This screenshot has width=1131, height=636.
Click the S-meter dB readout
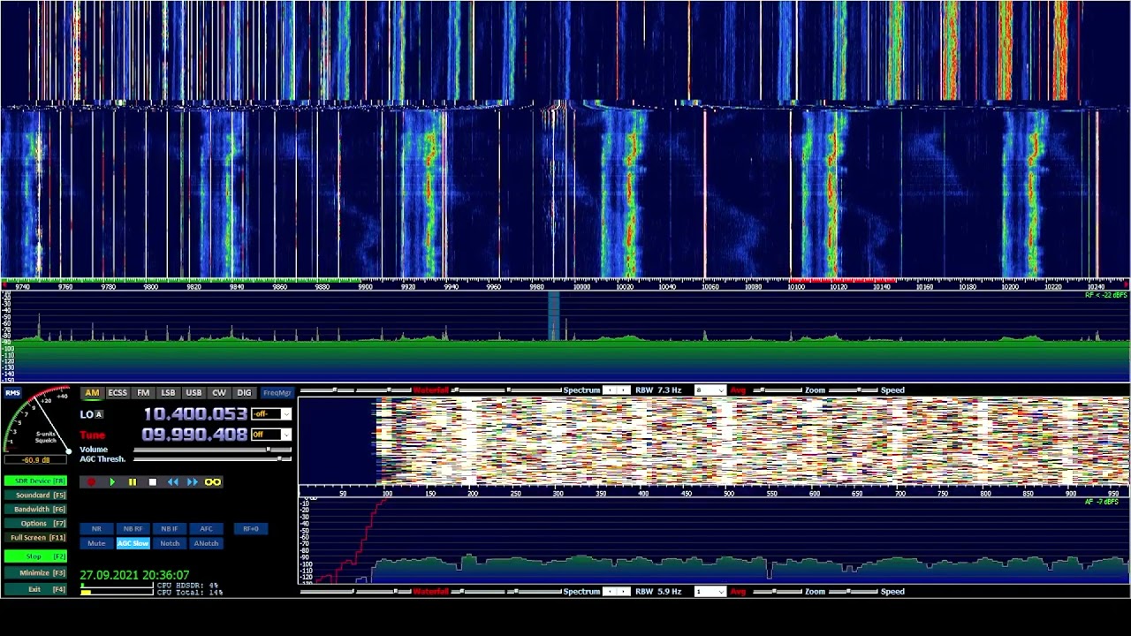[35, 460]
